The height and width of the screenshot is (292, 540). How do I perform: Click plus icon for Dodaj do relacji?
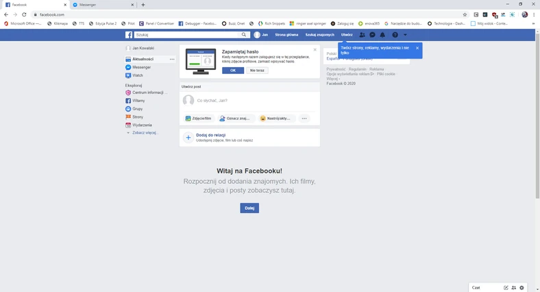tap(188, 138)
